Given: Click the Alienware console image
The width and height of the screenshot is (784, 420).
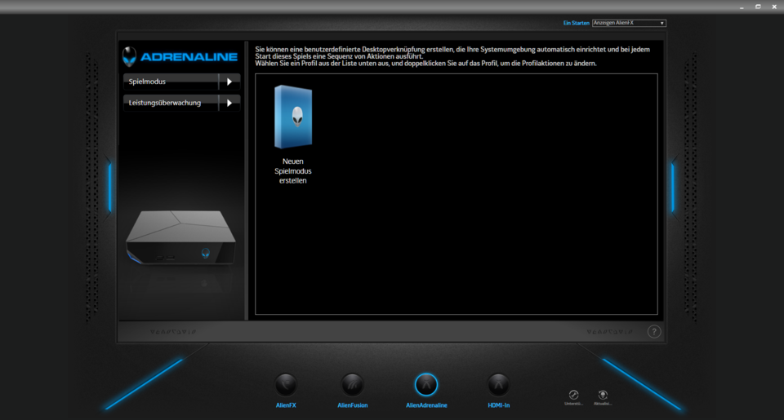Looking at the screenshot, I should click(x=180, y=237).
